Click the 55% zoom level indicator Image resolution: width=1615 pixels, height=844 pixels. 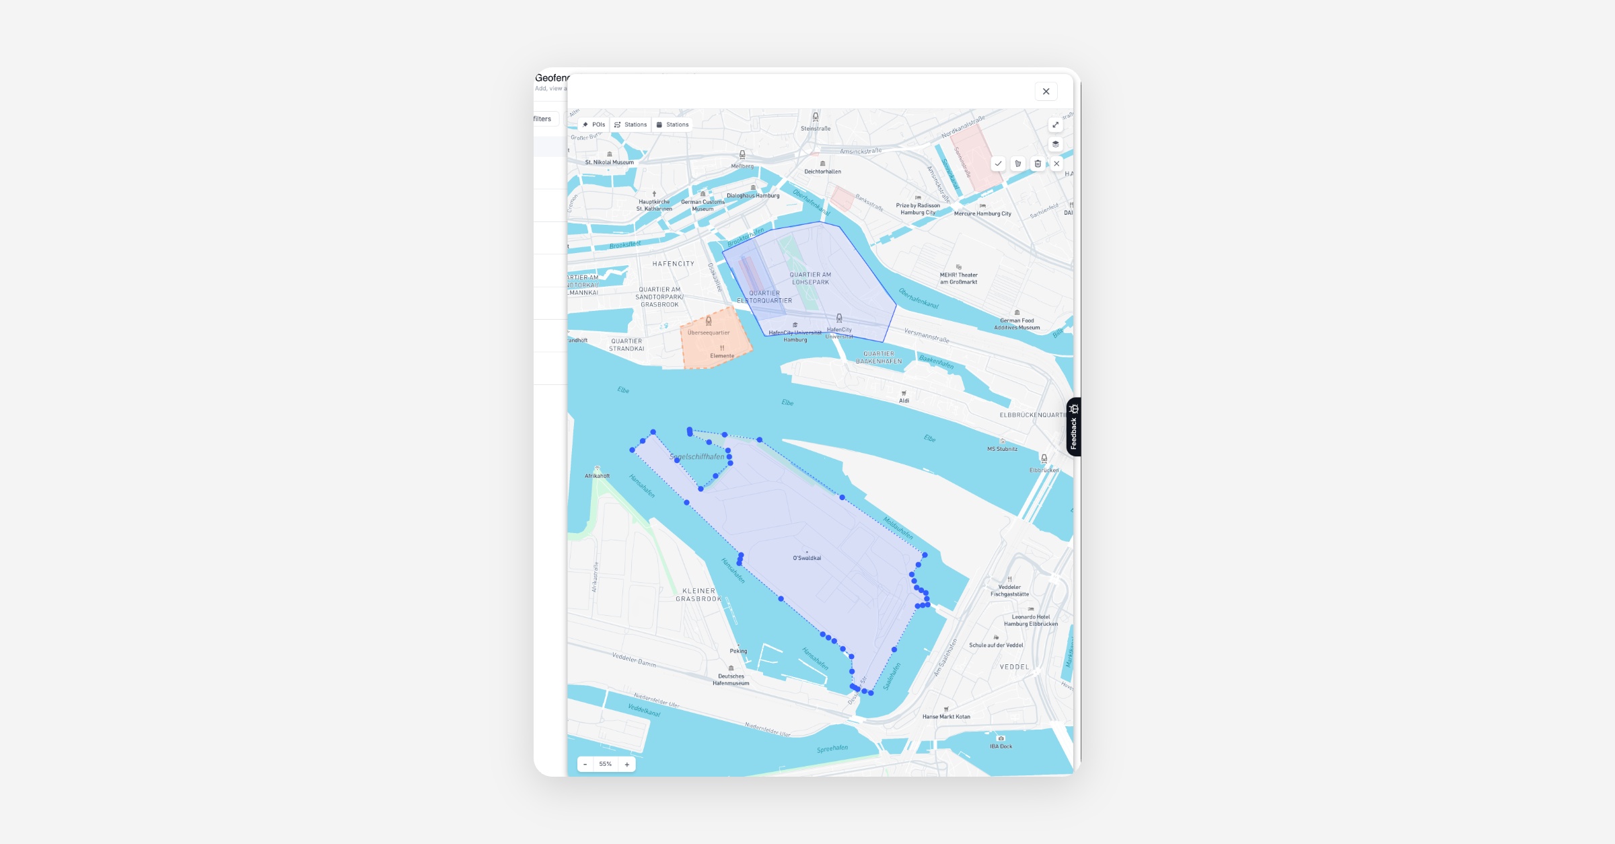tap(606, 764)
